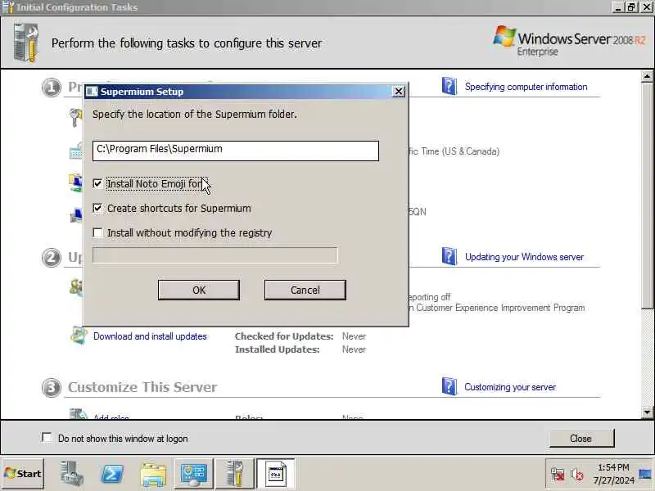Click OK in Supermium Setup

(199, 290)
